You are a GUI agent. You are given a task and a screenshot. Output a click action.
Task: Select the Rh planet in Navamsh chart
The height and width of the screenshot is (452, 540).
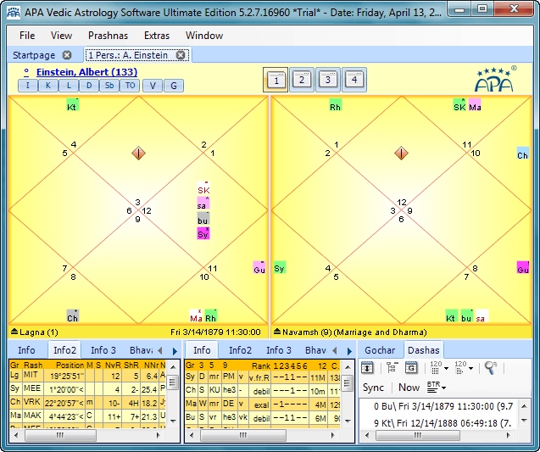[335, 105]
